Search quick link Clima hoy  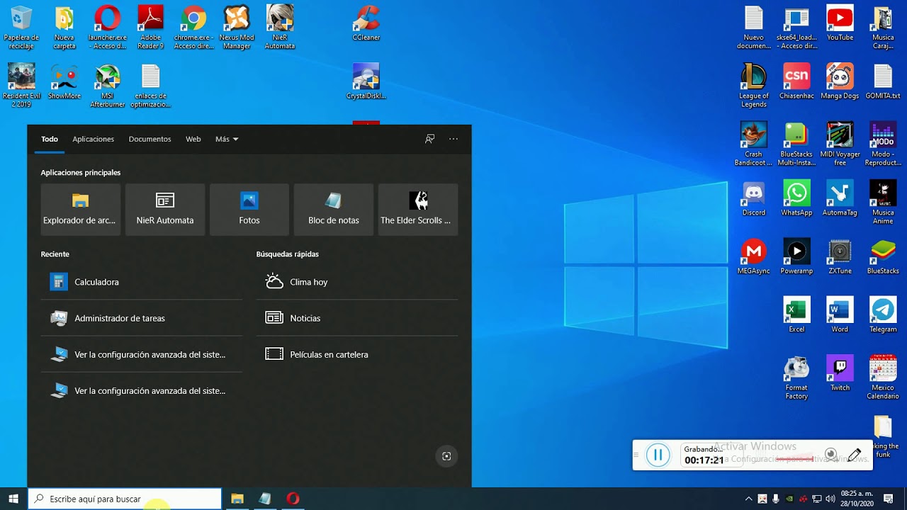click(357, 282)
